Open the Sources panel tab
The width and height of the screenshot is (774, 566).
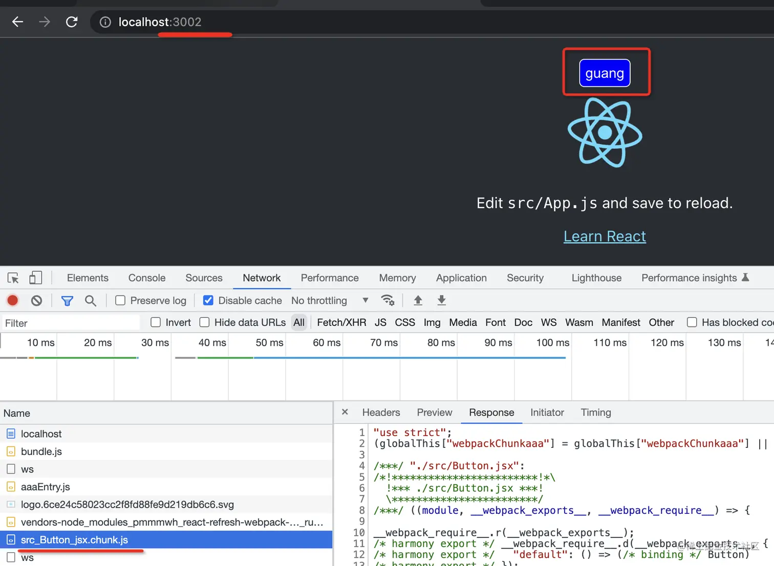click(x=204, y=278)
